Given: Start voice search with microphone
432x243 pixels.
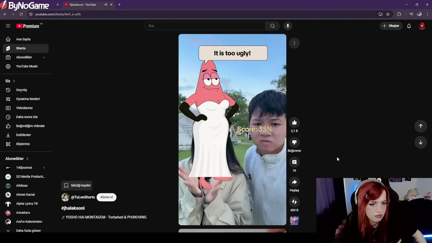Looking at the screenshot, I should pyautogui.click(x=288, y=26).
